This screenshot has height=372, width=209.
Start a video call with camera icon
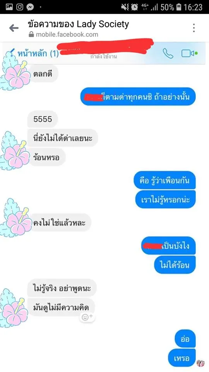pyautogui.click(x=189, y=53)
